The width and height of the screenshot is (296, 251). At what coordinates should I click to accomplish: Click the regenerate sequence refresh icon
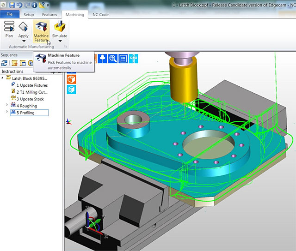pyautogui.click(x=4, y=63)
